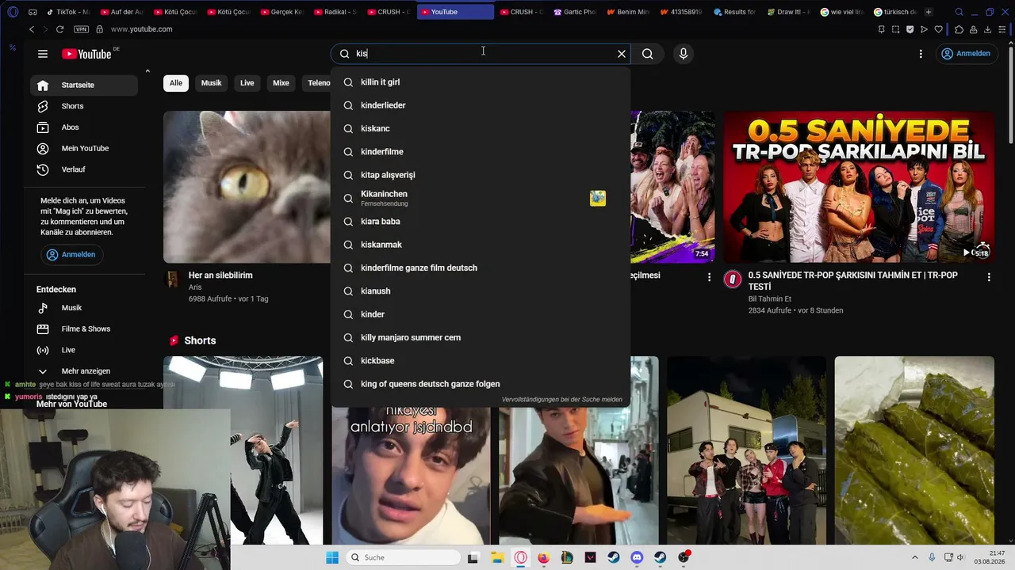Open the YouTube guide hamburger menu
1015x570 pixels.
(43, 54)
